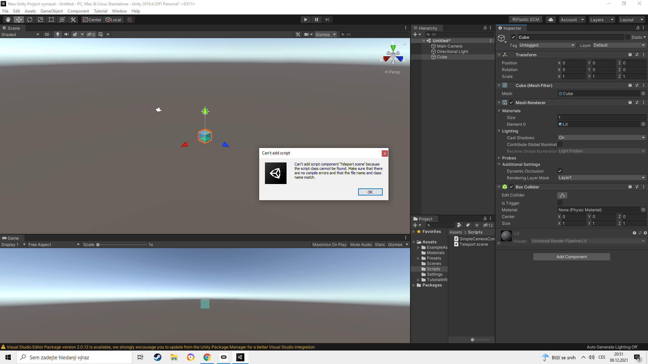Toggle scene audio speaker icon

click(66, 34)
